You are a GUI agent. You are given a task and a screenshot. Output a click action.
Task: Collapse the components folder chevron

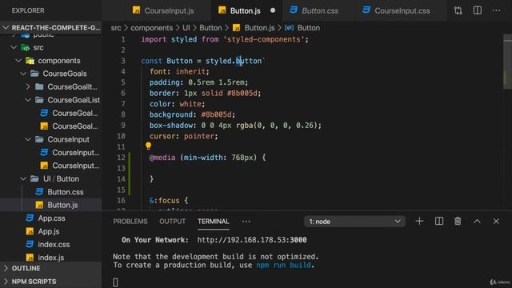click(18, 61)
